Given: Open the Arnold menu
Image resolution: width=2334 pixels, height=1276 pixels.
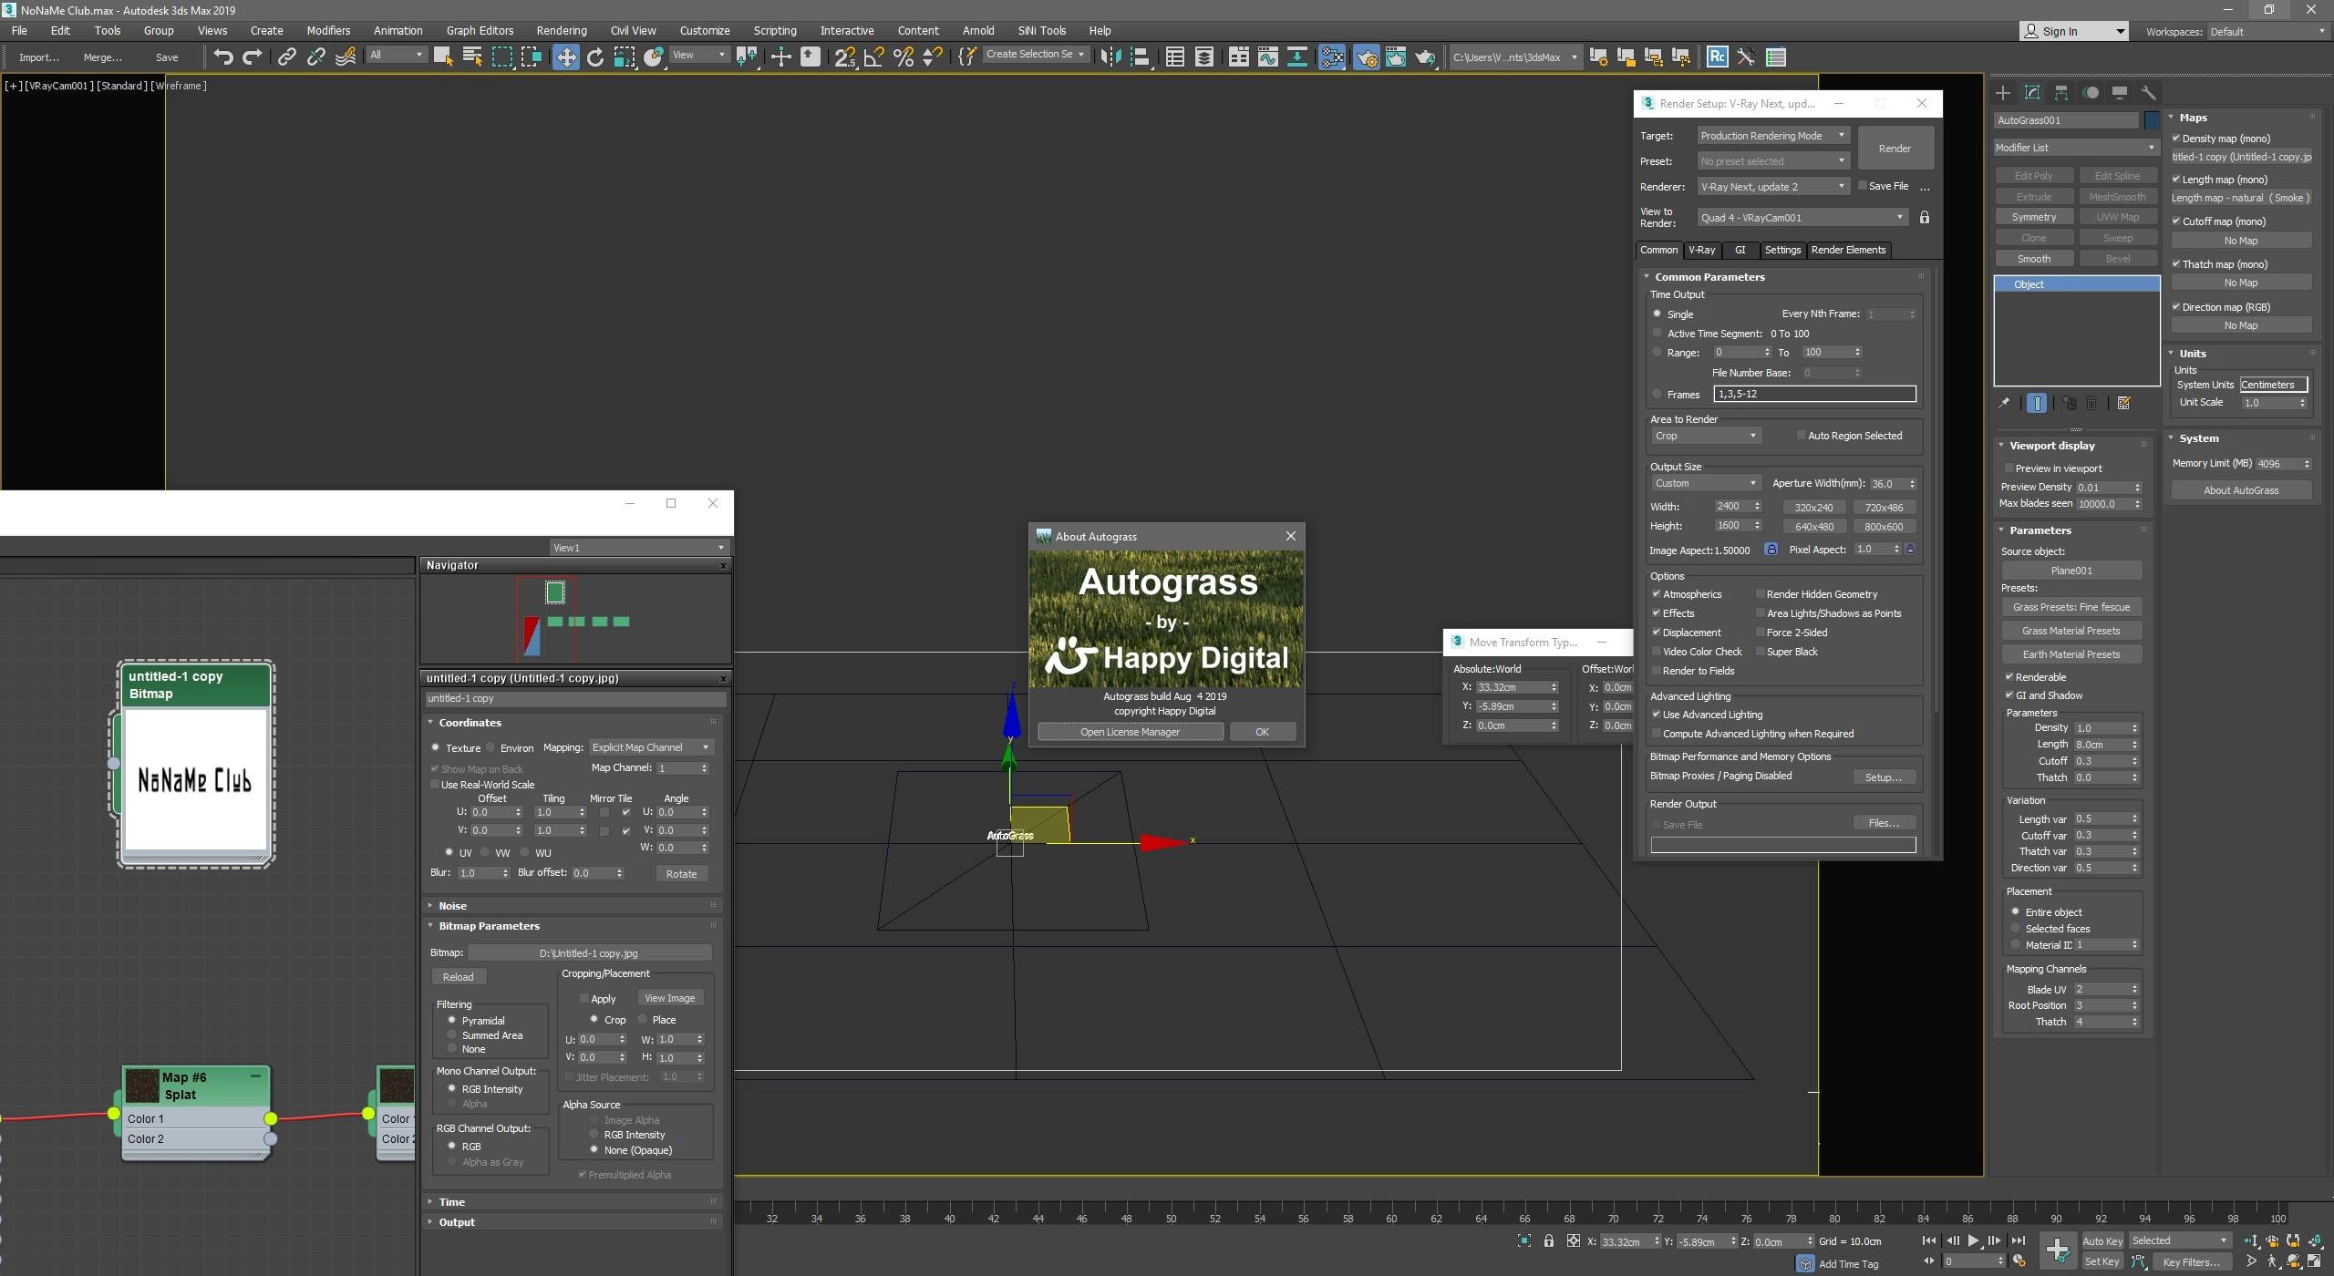Looking at the screenshot, I should [x=978, y=30].
